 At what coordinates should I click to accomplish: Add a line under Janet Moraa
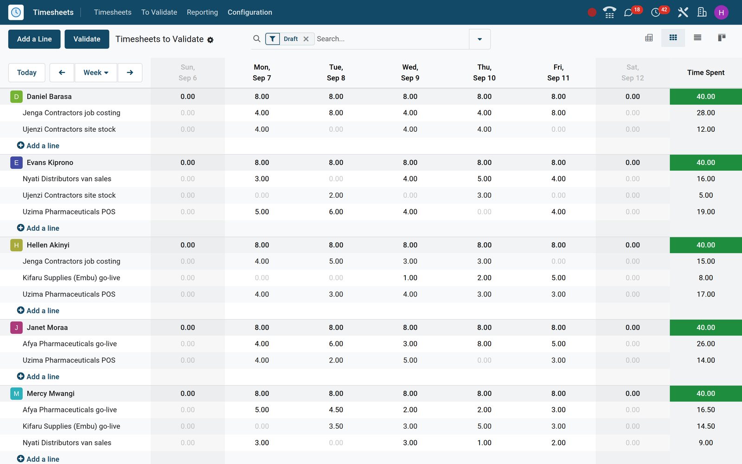coord(38,377)
